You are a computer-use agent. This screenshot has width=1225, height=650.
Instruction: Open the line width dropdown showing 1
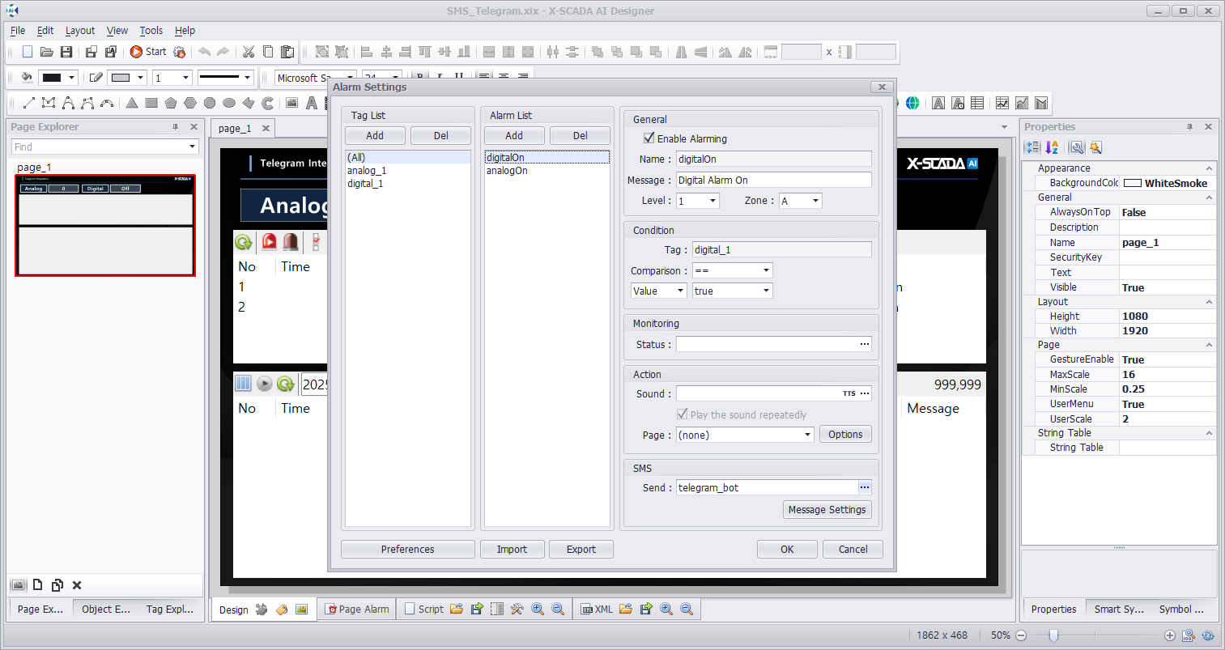pos(185,78)
